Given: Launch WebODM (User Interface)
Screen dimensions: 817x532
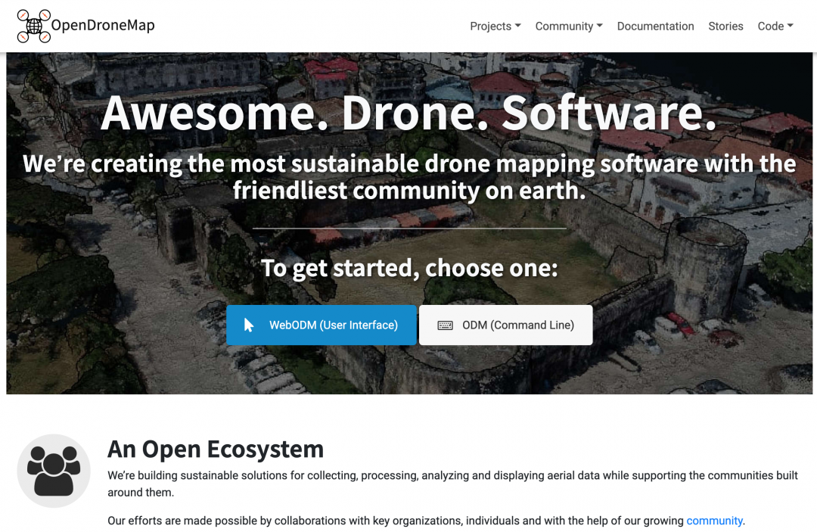Looking at the screenshot, I should (x=321, y=325).
